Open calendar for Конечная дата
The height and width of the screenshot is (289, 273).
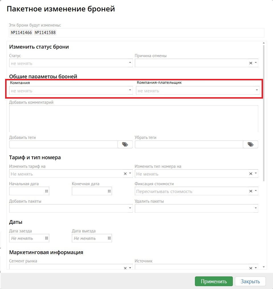(x=109, y=191)
